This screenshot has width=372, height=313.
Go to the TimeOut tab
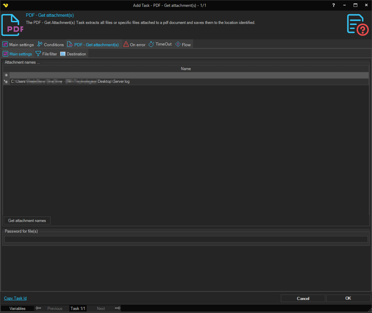pyautogui.click(x=160, y=44)
